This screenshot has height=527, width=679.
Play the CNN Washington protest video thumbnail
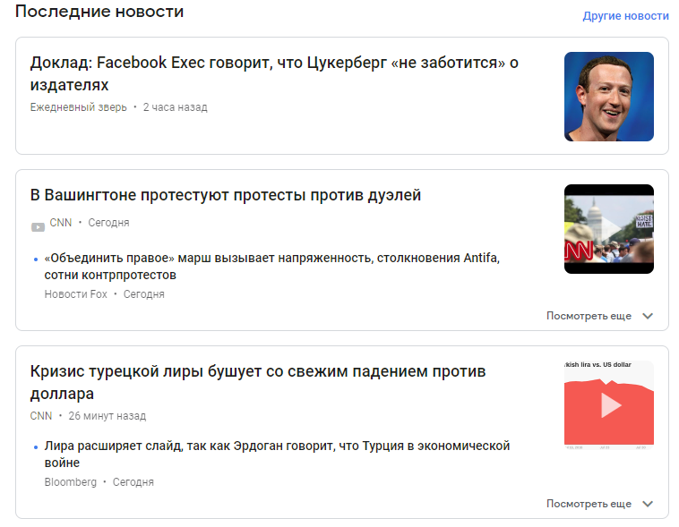(x=609, y=229)
